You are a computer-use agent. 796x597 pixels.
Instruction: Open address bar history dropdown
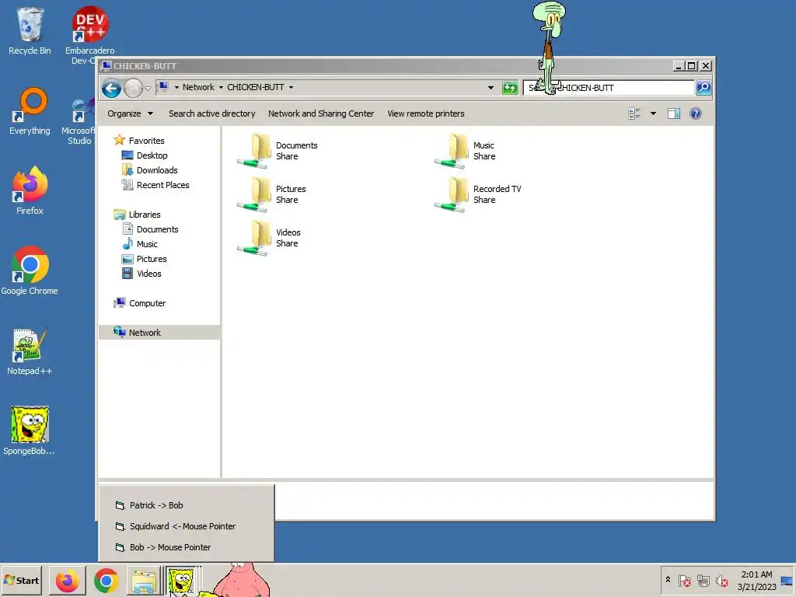[x=491, y=87]
